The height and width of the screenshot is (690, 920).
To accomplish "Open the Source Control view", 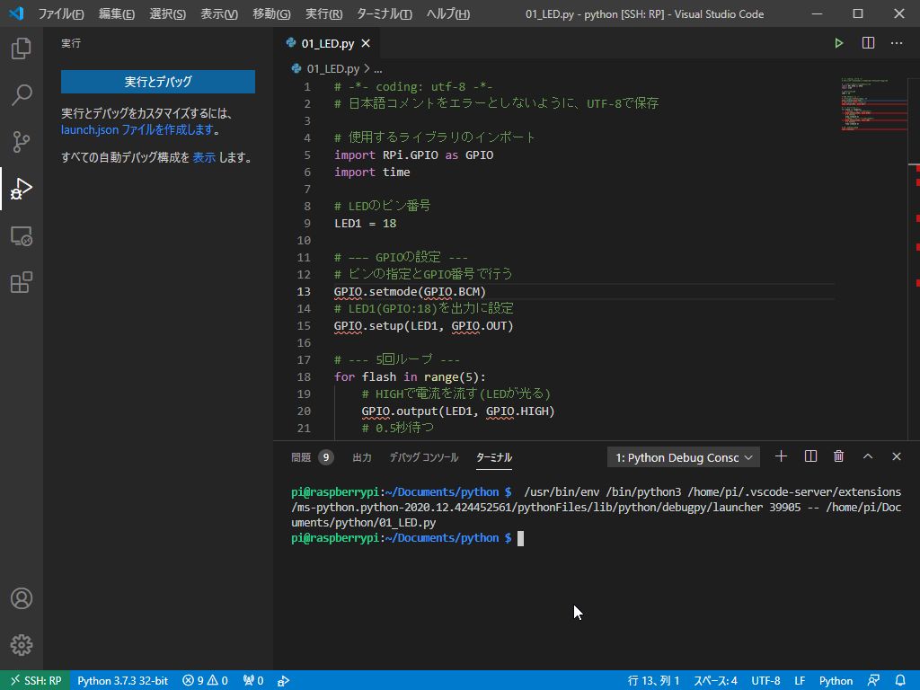I will (x=20, y=141).
